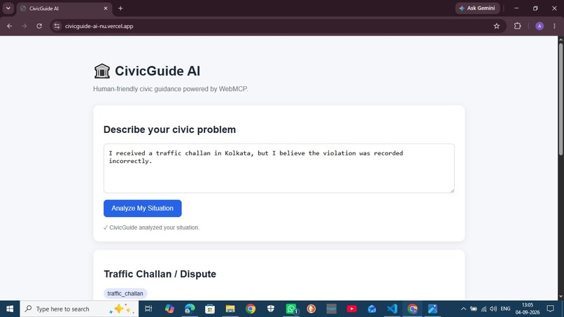Screen dimensions: 564x317
Task: Open WhatsApp from the taskbar
Action: click(291, 309)
